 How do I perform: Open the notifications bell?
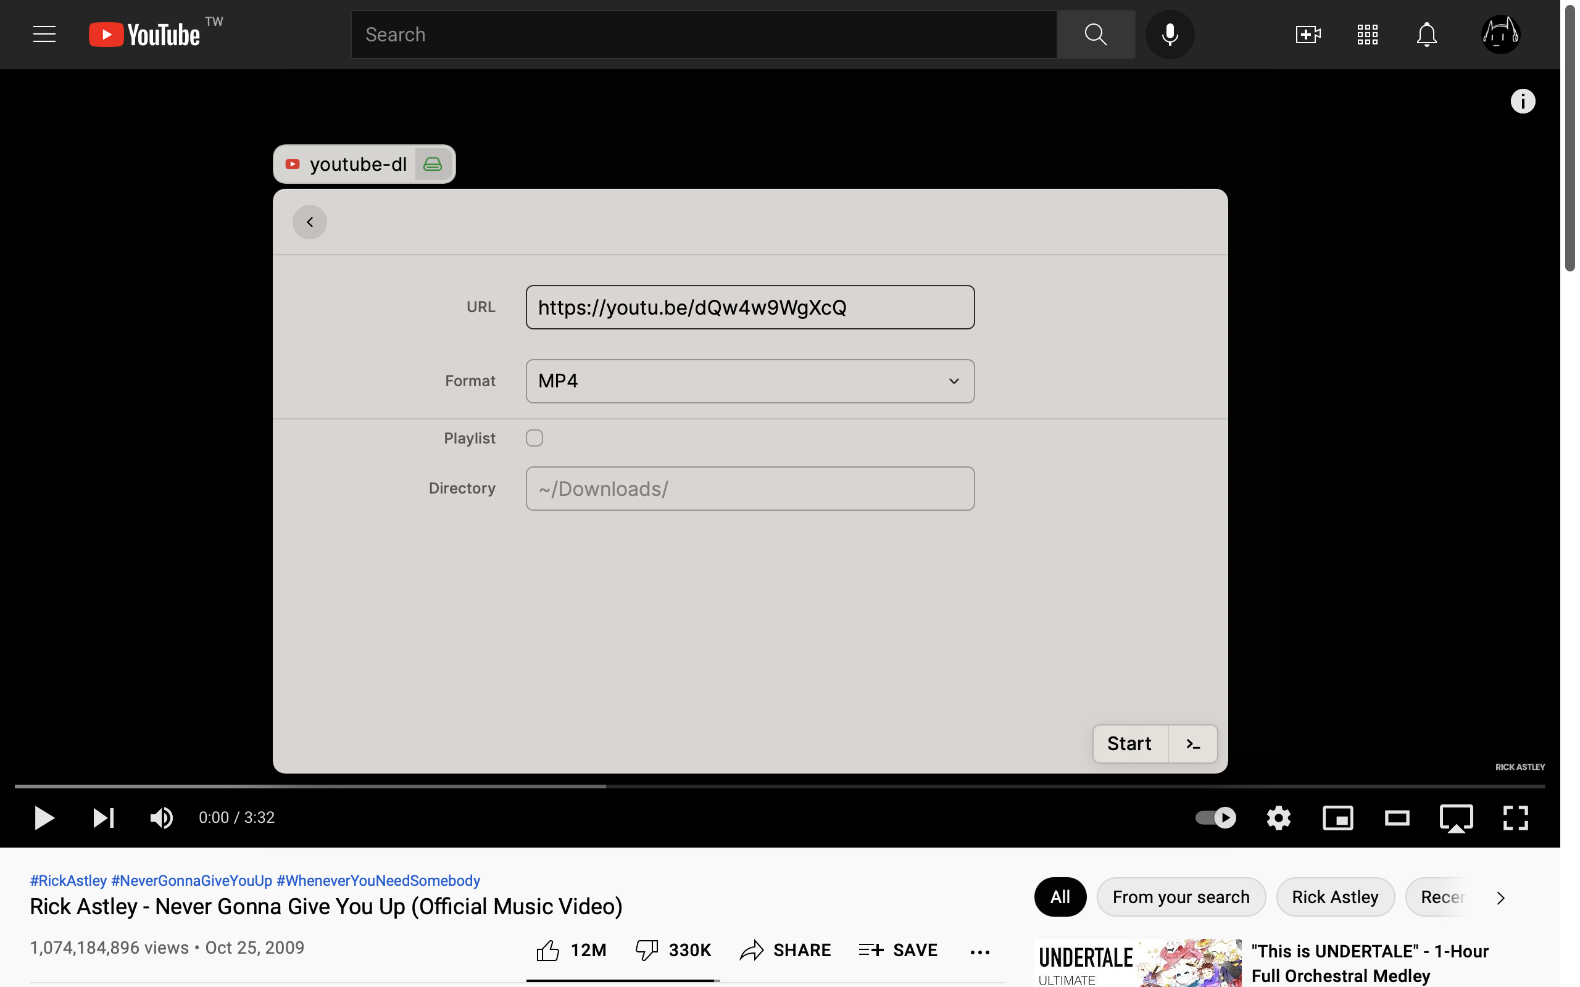coord(1426,34)
